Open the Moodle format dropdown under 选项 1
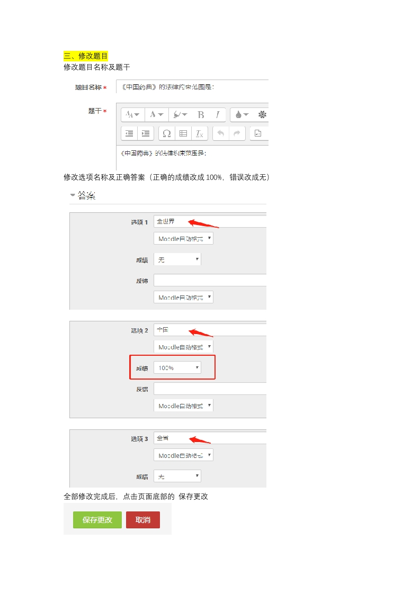420x594 pixels. (x=183, y=239)
